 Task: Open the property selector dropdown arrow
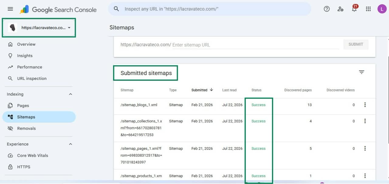69,28
